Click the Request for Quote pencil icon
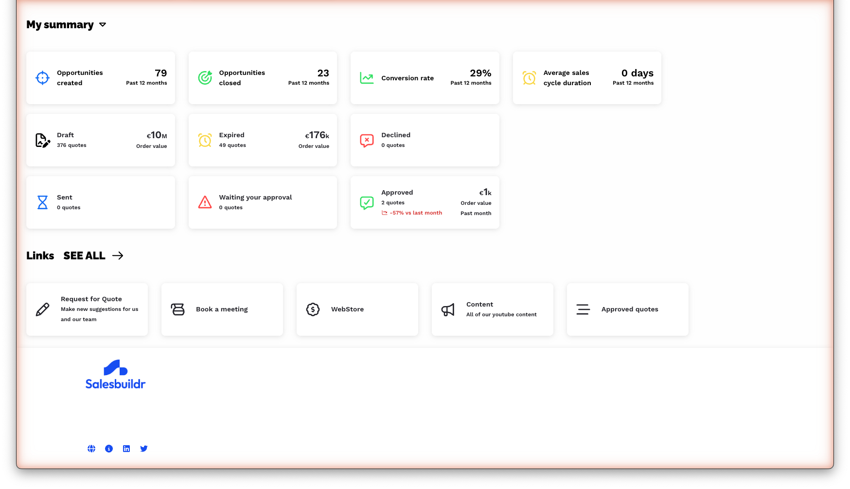Viewport: 850px width, 489px height. (43, 309)
